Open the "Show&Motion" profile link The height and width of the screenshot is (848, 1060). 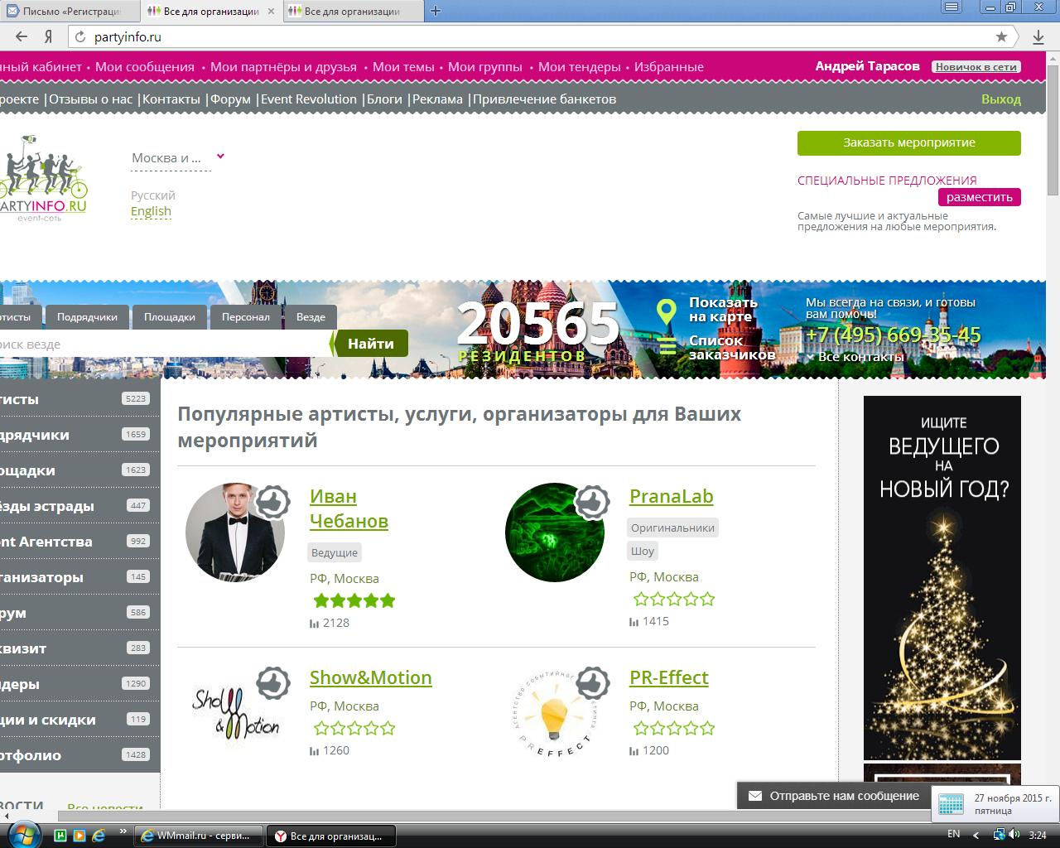(x=371, y=677)
